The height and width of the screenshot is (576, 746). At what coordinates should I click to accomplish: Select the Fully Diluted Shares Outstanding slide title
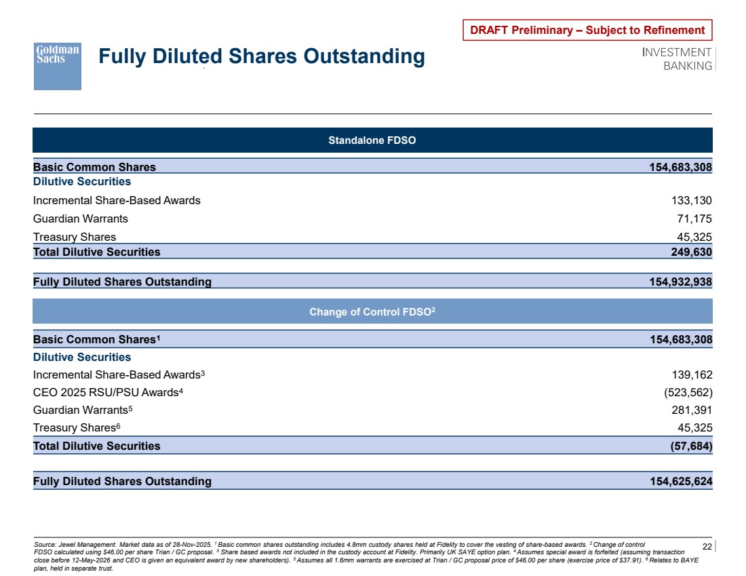(x=261, y=56)
